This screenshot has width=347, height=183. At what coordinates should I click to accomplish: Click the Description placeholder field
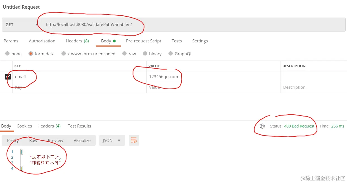(x=314, y=87)
